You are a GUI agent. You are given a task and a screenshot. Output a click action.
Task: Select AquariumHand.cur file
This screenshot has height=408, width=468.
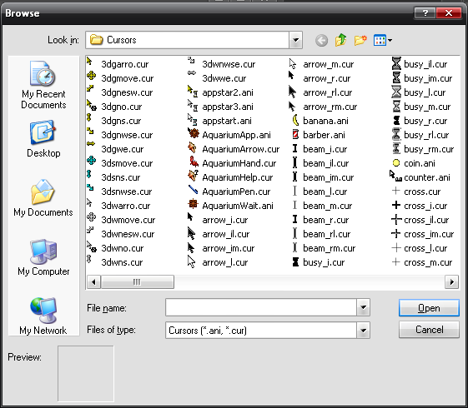pyautogui.click(x=233, y=163)
